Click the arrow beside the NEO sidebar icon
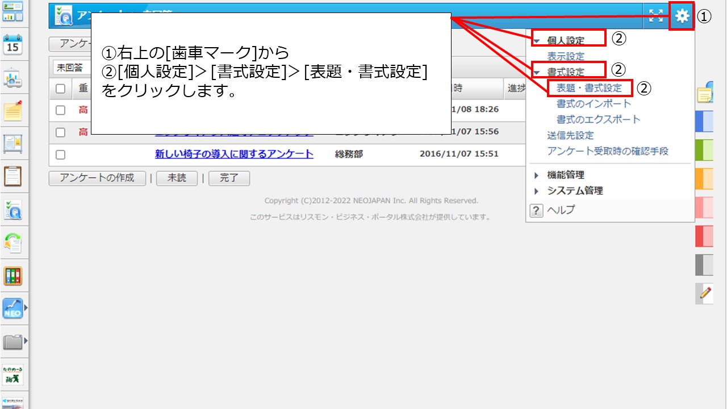 click(x=25, y=308)
